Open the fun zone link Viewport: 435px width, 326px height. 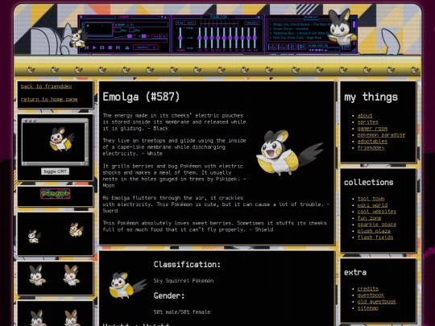point(369,218)
